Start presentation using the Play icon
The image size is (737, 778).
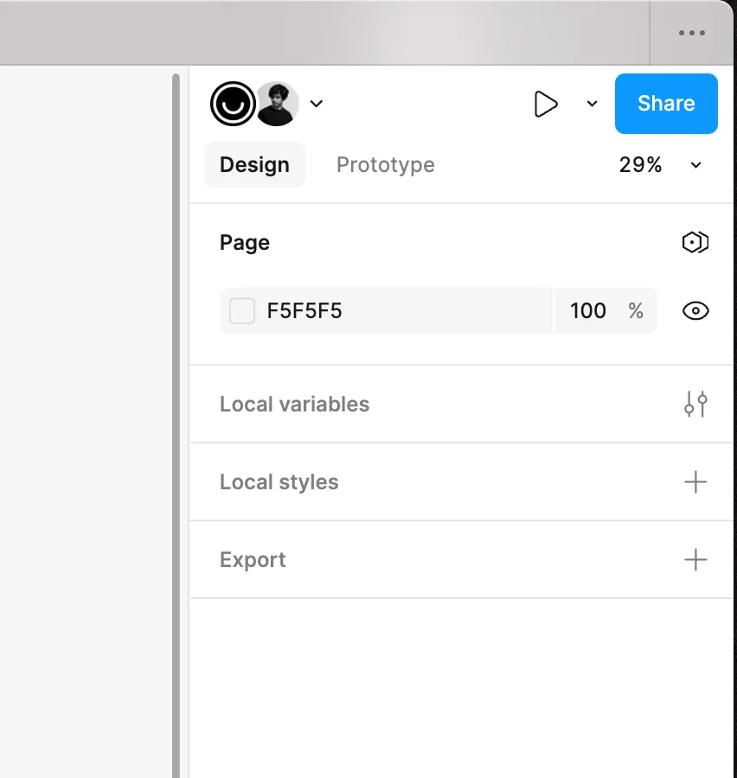[x=547, y=104]
